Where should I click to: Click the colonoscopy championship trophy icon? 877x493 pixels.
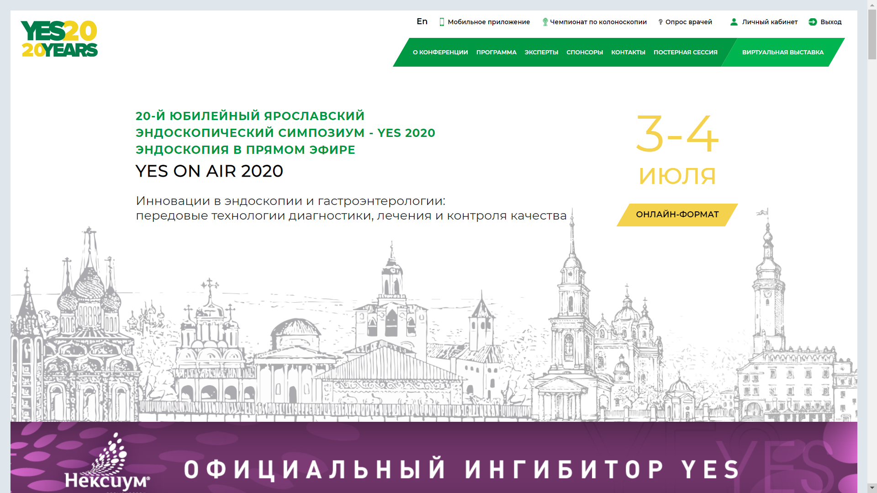545,22
